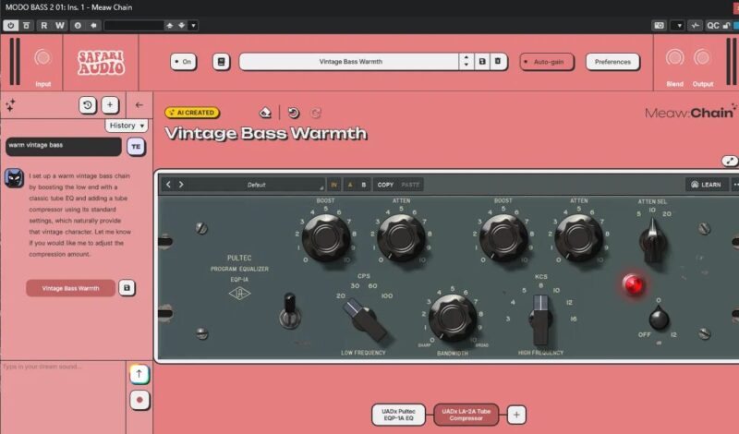This screenshot has height=434, width=739.
Task: Delete preset with trash icon
Action: tap(498, 62)
